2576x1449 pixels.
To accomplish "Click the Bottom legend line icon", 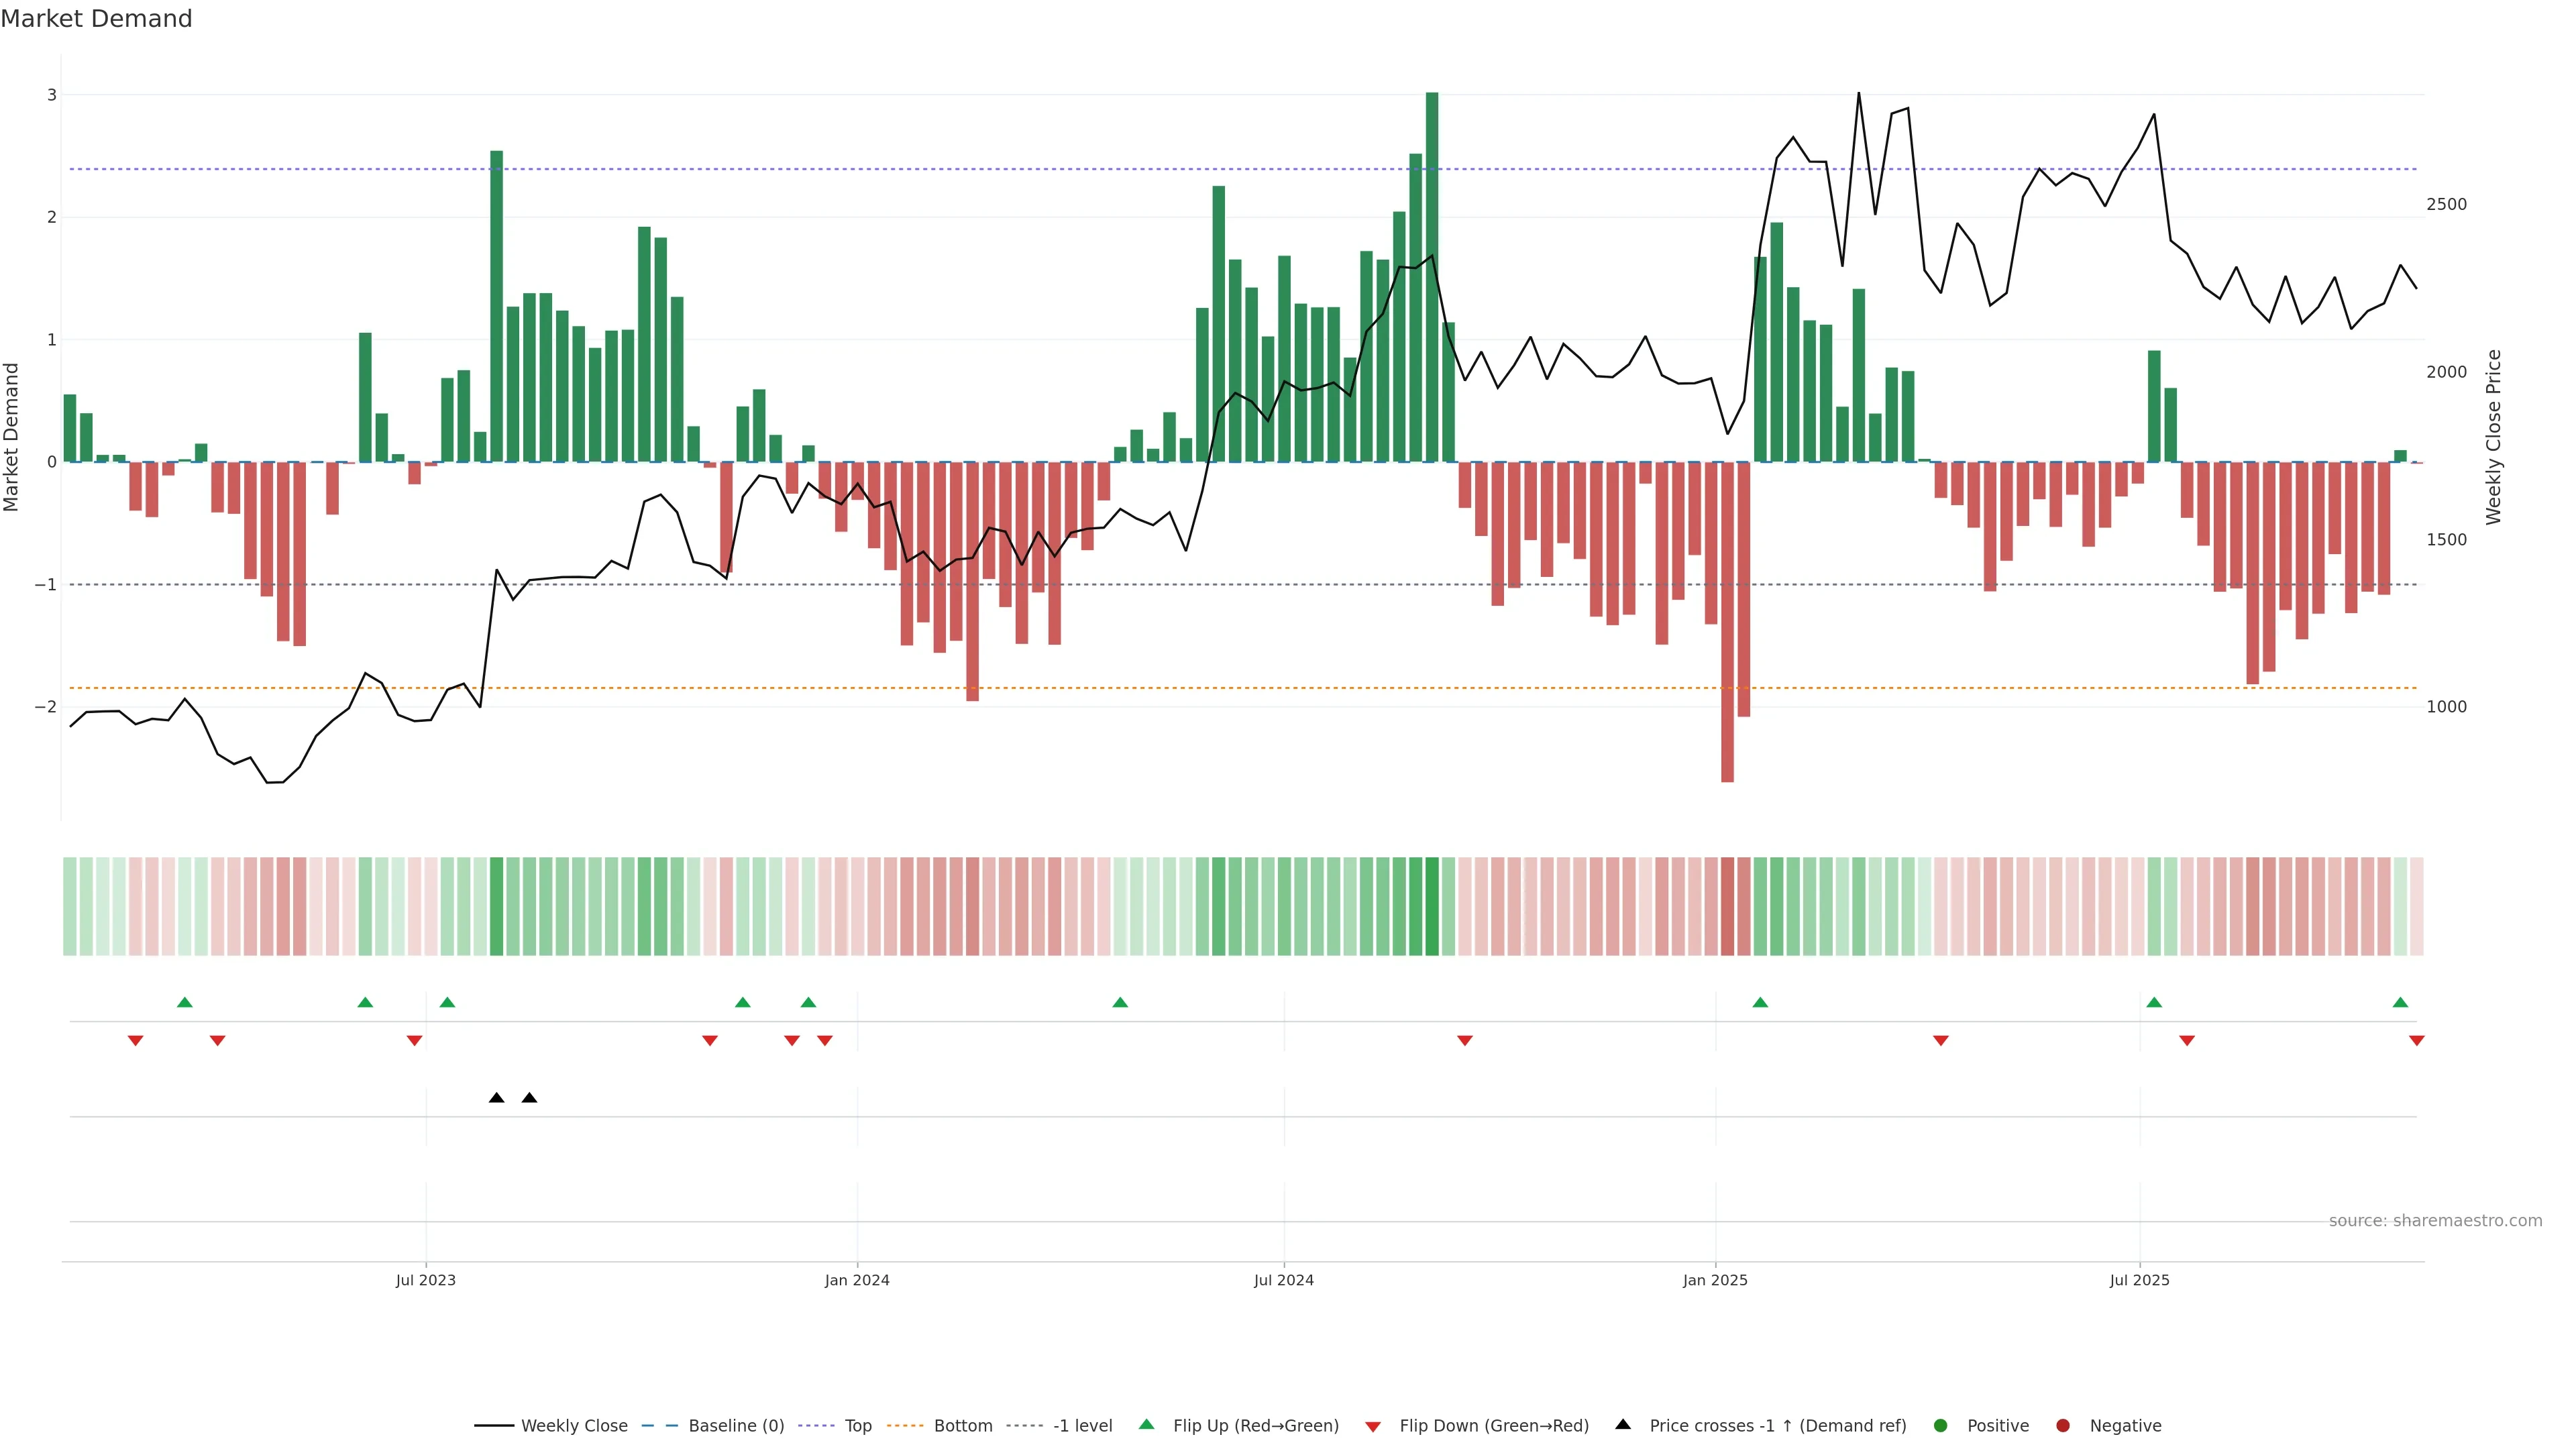I will tap(905, 1425).
